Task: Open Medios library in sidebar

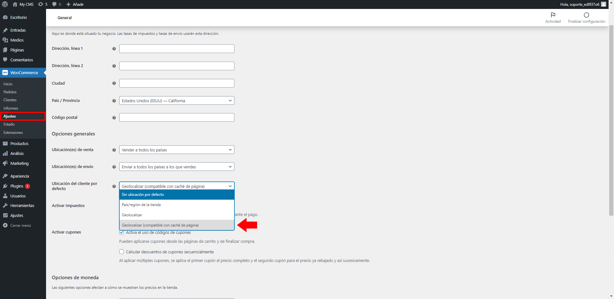Action: pos(23,40)
